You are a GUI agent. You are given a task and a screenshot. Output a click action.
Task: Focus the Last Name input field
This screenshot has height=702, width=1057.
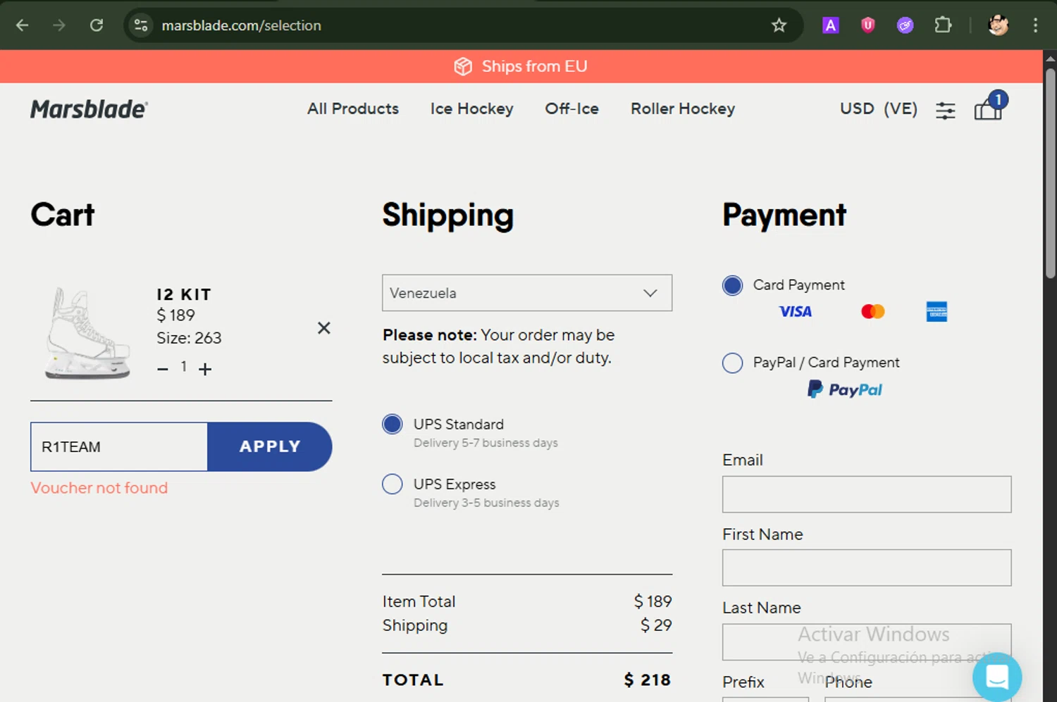pos(867,641)
